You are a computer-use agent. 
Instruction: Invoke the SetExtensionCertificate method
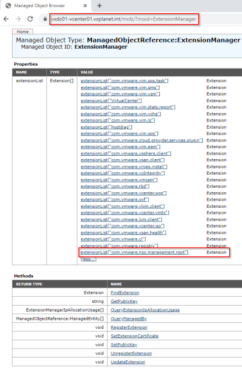click(x=134, y=336)
